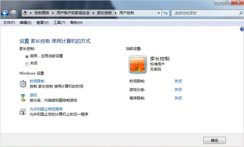Viewport: 244px width, 147px height.
Task: Click the stopwatch time limits icon
Action: pos(23,83)
